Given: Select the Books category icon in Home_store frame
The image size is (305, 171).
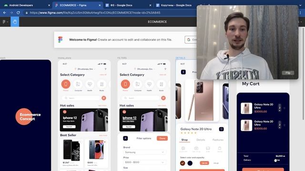Looking at the screenshot, I should coord(102,84).
